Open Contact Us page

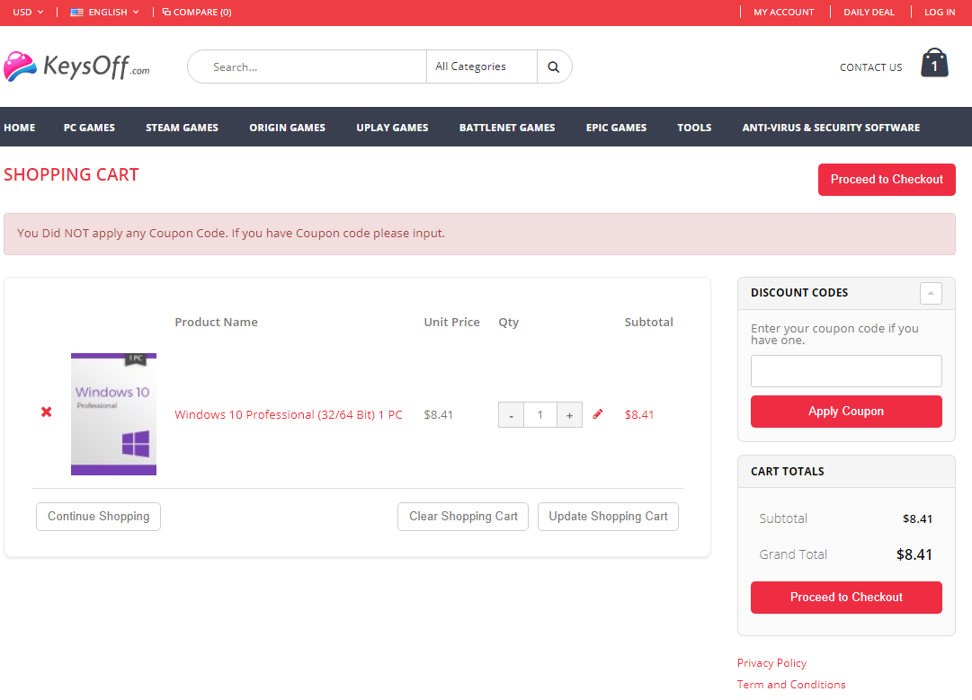(x=870, y=67)
